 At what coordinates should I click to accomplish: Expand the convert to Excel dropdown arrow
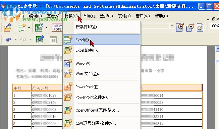29,27
